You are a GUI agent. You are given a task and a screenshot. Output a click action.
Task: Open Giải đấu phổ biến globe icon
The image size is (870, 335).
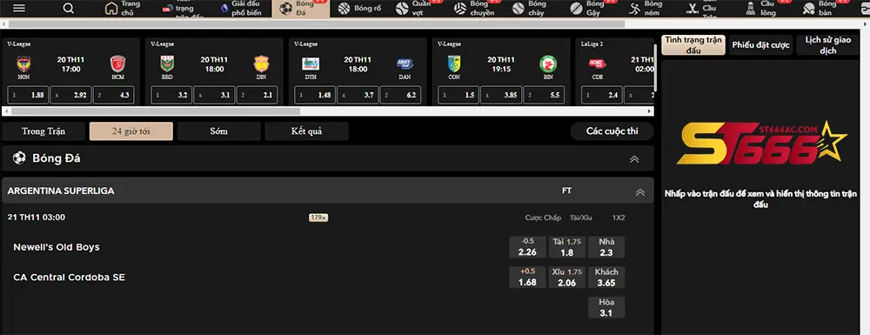pyautogui.click(x=224, y=9)
